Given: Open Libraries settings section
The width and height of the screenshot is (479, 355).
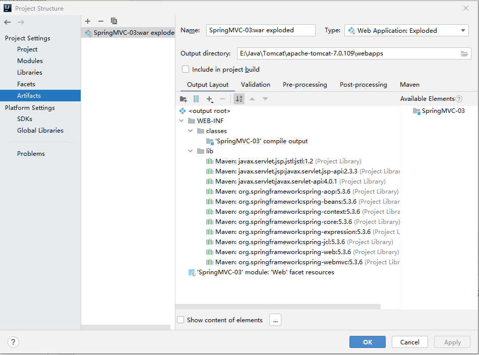Looking at the screenshot, I should coord(30,73).
